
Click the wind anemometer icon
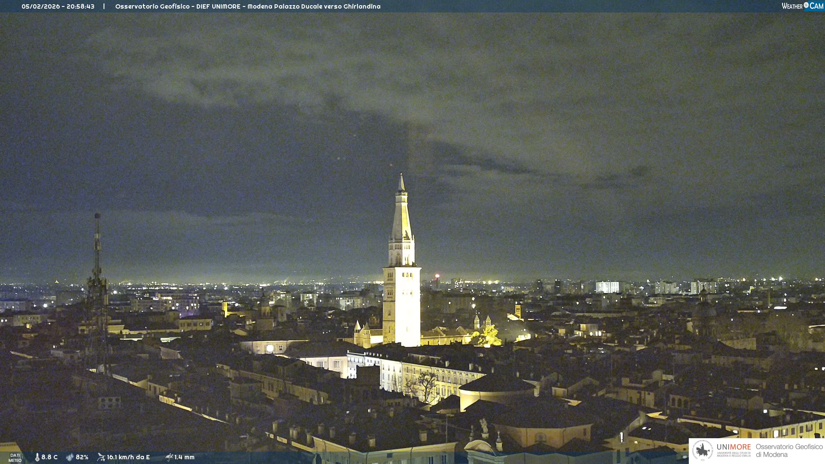(x=101, y=457)
